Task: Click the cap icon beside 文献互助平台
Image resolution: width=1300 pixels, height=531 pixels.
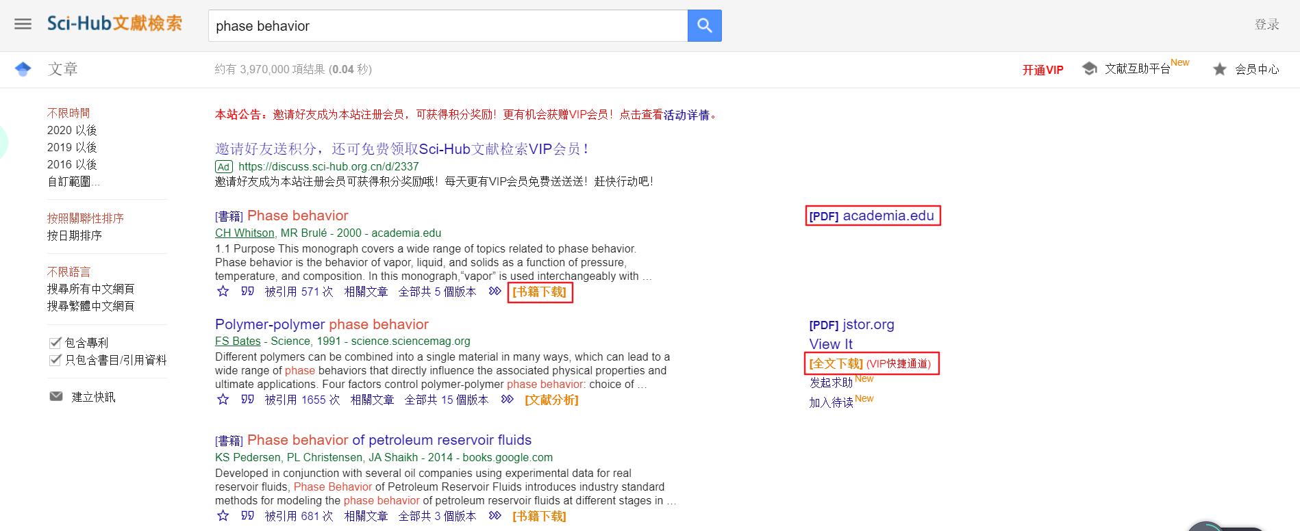Action: (1089, 68)
